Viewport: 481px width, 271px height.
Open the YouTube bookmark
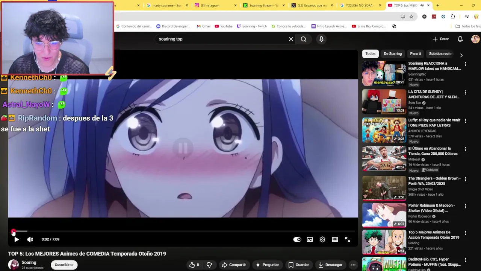(x=224, y=26)
